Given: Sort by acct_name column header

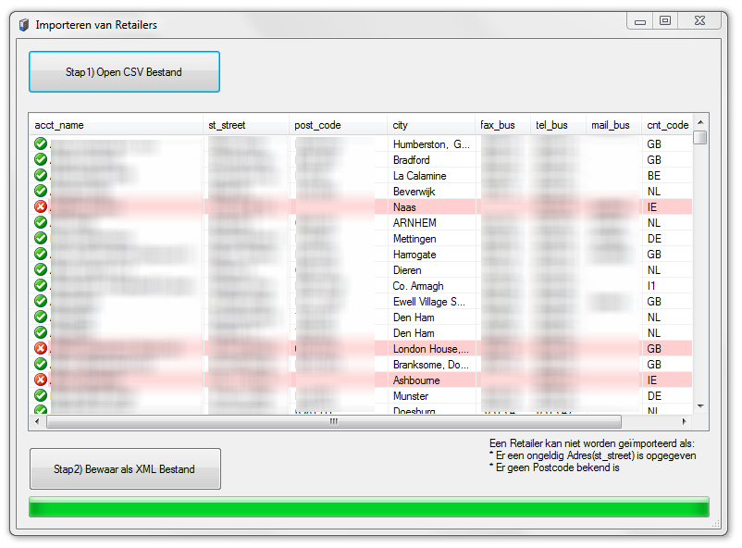Looking at the screenshot, I should [x=116, y=125].
